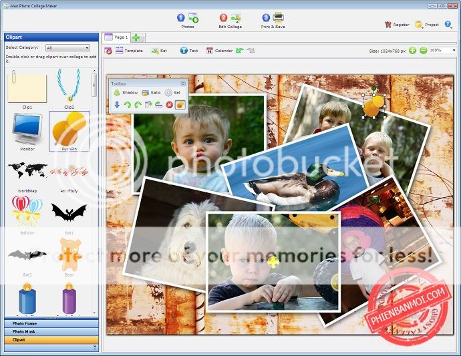This screenshot has width=461, height=356.
Task: Open step 1 Photos
Action: coord(188,21)
